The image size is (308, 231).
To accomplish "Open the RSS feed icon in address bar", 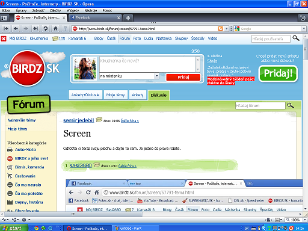I will [x=220, y=29].
